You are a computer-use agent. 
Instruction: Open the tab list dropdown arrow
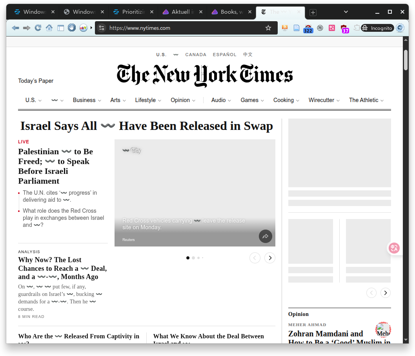tap(346, 12)
